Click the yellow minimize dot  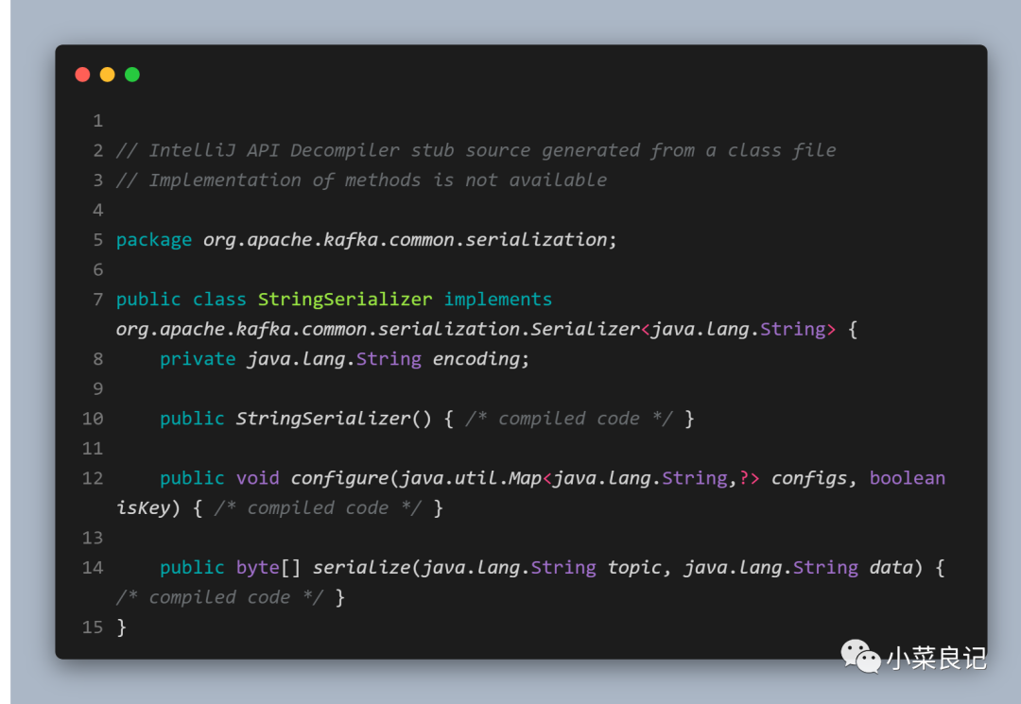point(108,75)
